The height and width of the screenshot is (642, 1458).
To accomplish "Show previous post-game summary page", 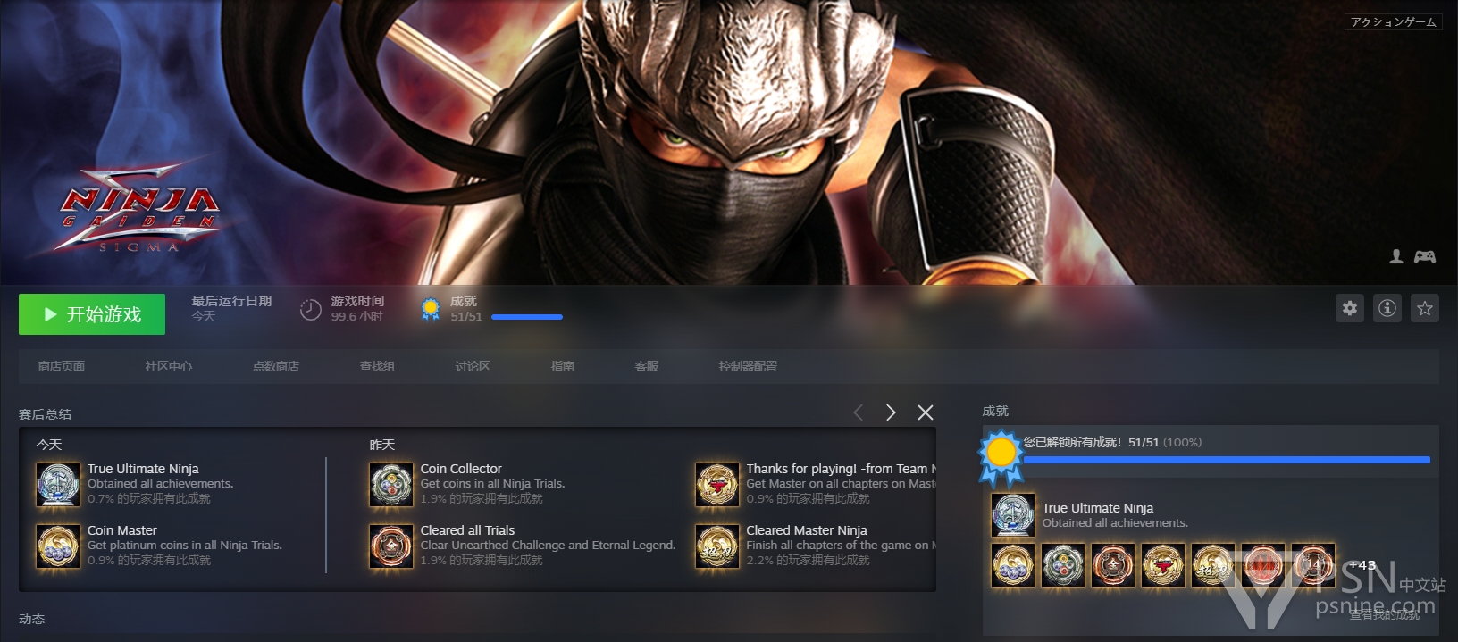I will pos(858,413).
